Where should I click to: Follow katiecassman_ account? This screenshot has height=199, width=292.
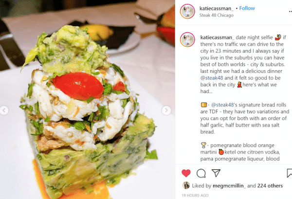247,8
